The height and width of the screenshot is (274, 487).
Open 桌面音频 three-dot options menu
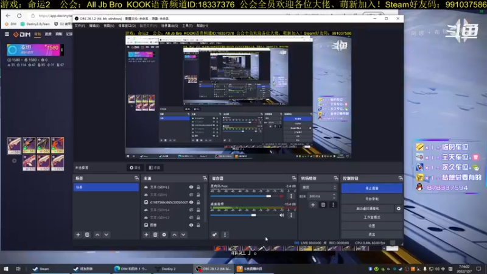(x=291, y=215)
